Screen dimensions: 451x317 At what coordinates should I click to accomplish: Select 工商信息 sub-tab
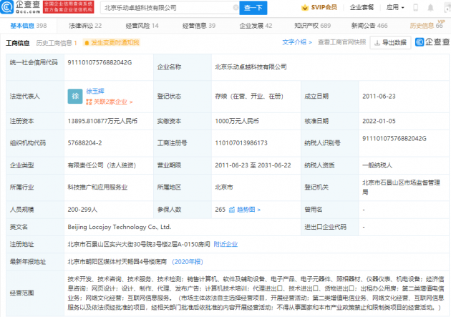pos(18,43)
